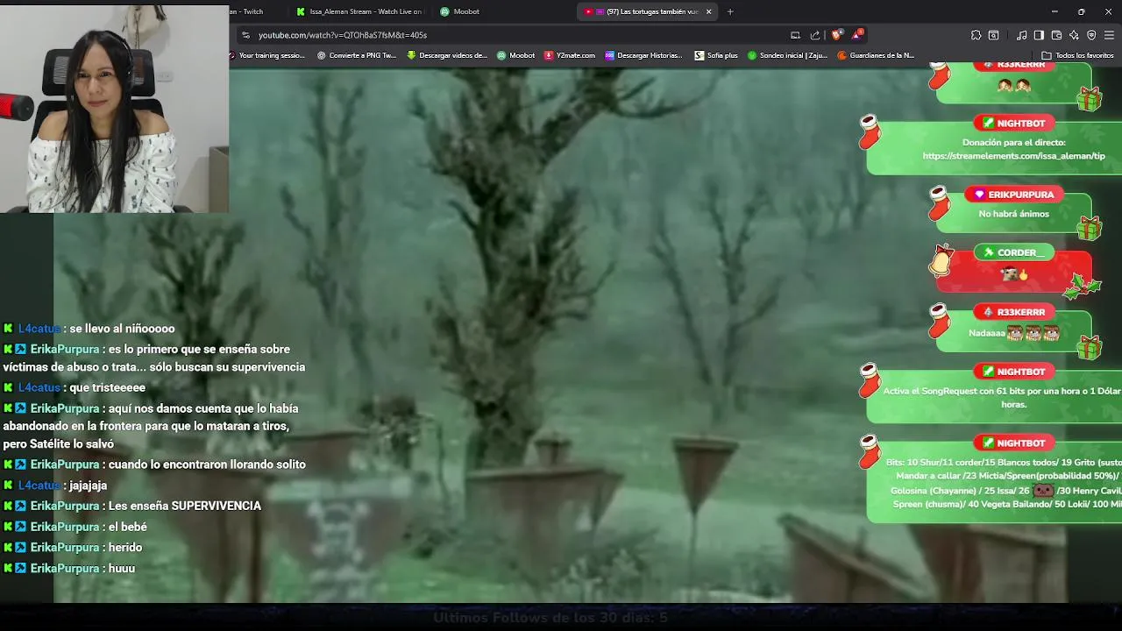1122x631 pixels.
Task: Open Convierte a PNG Tw... bookmark
Action: click(x=357, y=55)
